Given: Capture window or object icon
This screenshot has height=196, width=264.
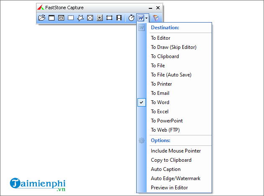Looking at the screenshot, I should (x=61, y=18).
